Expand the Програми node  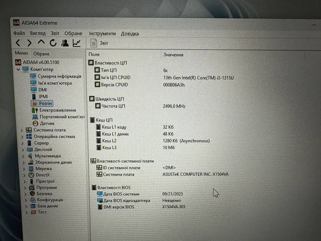click(25, 188)
